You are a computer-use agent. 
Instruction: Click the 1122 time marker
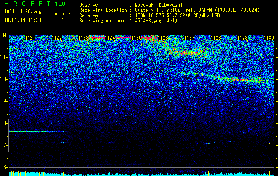tap(57, 38)
